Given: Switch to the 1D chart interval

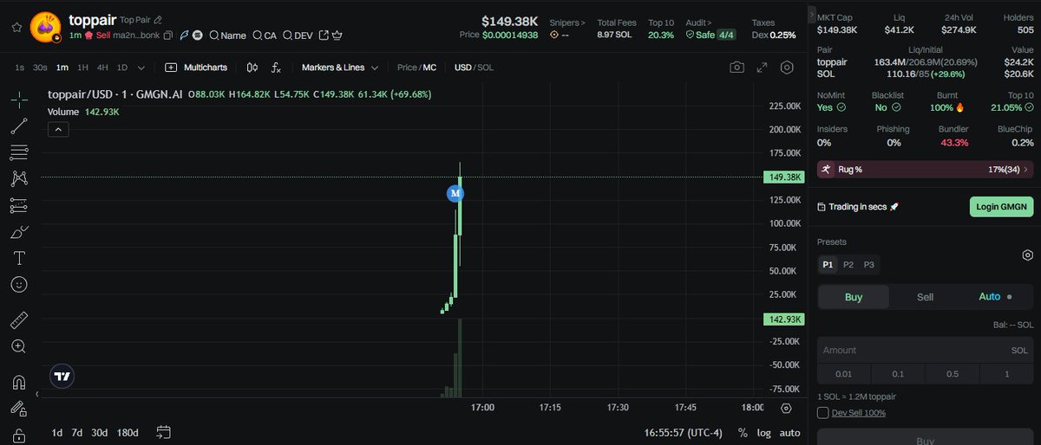Looking at the screenshot, I should tap(121, 68).
